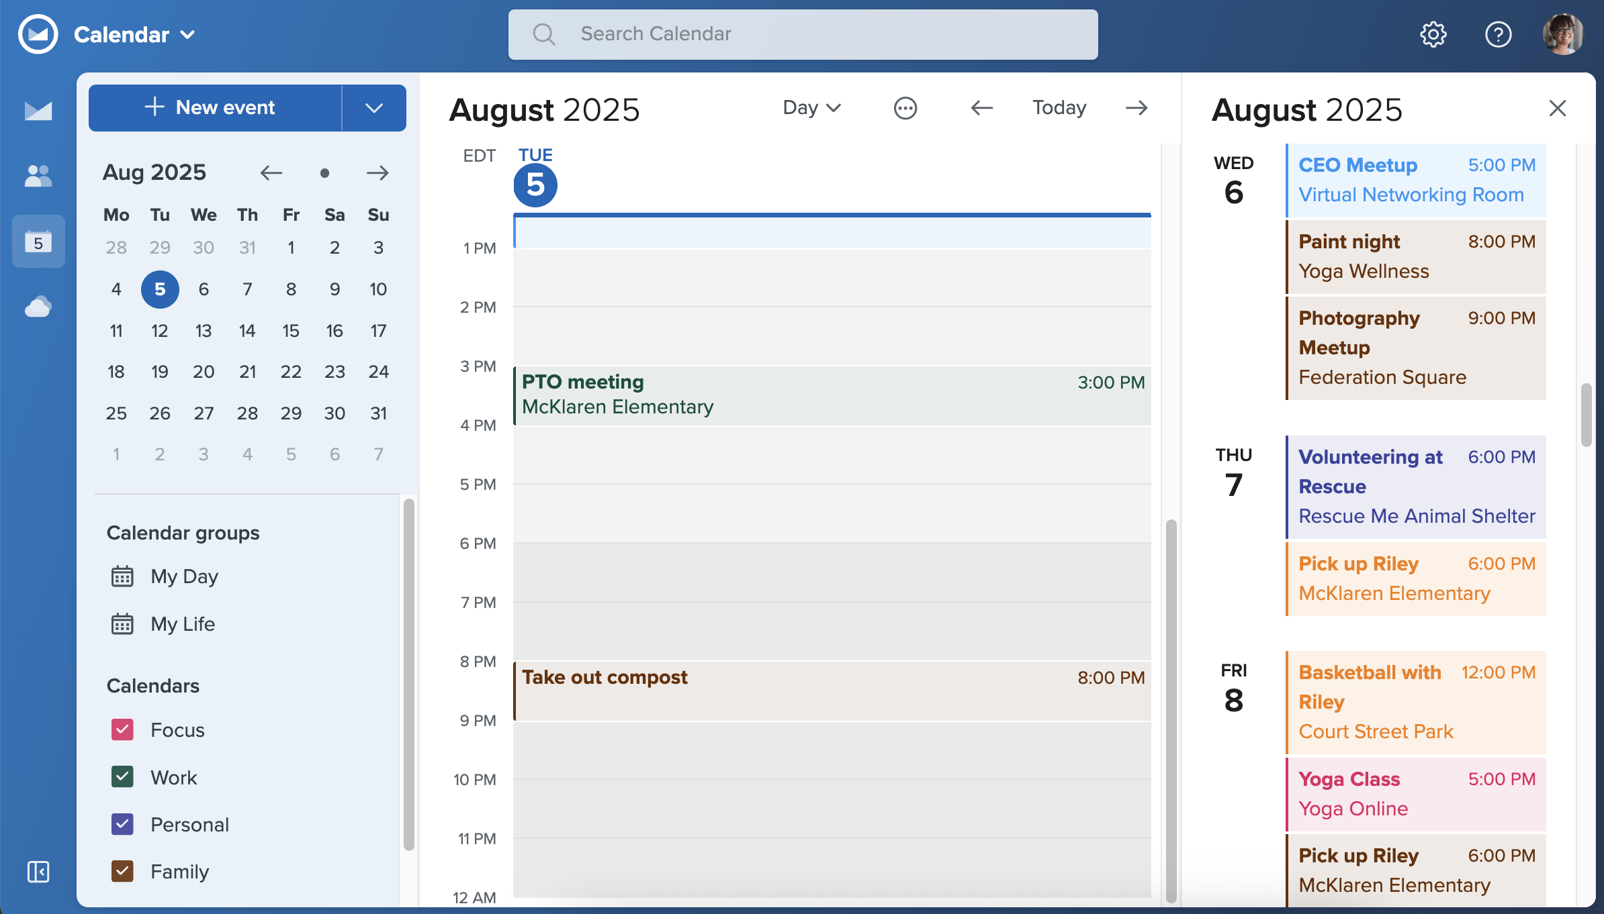The image size is (1604, 914).
Task: Open the Mail icon in sidebar
Action: click(x=38, y=111)
